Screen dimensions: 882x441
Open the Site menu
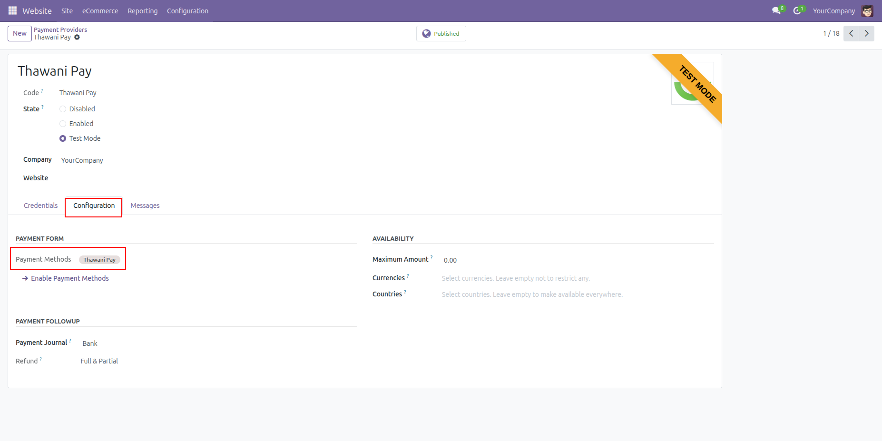(67, 11)
